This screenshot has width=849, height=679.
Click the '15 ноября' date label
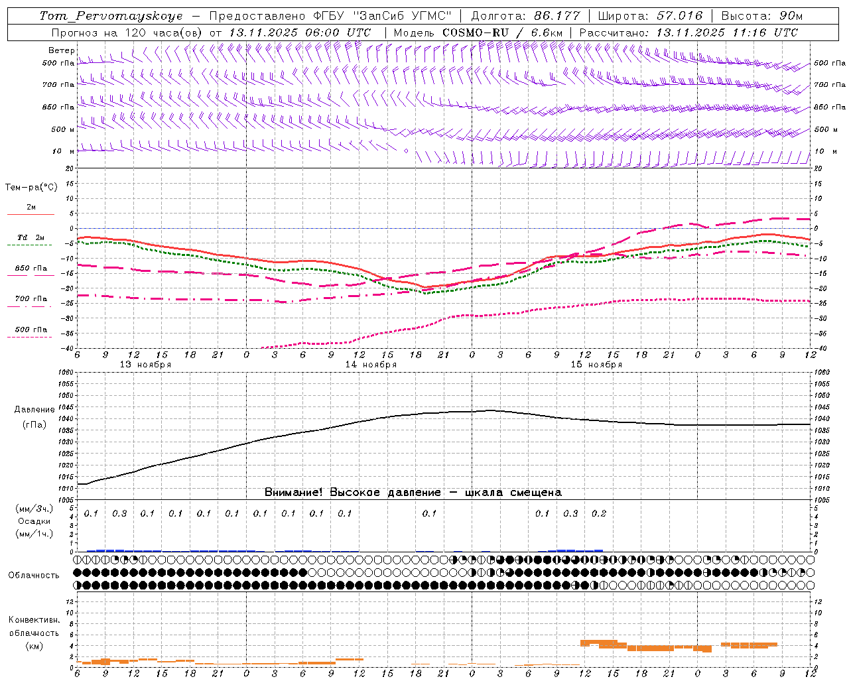[x=596, y=365]
